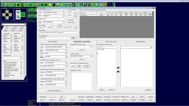Click the green Min Zoom button
This screenshot has height=106, width=189.
(23, 15)
